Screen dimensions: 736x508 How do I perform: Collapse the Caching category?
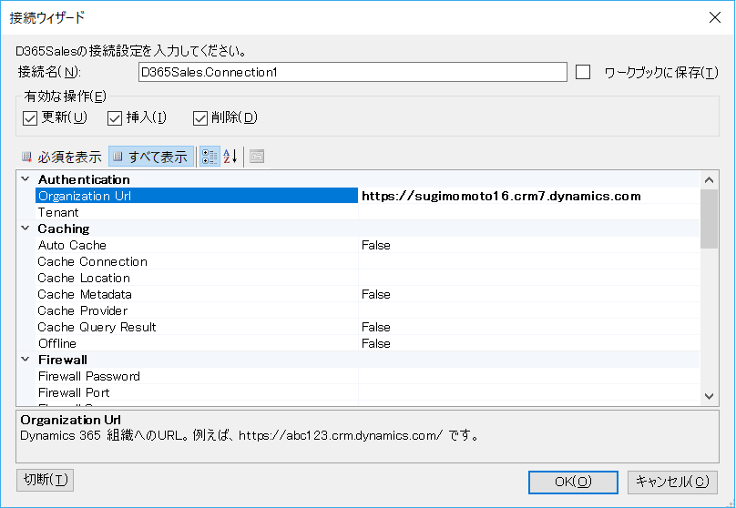coord(26,229)
